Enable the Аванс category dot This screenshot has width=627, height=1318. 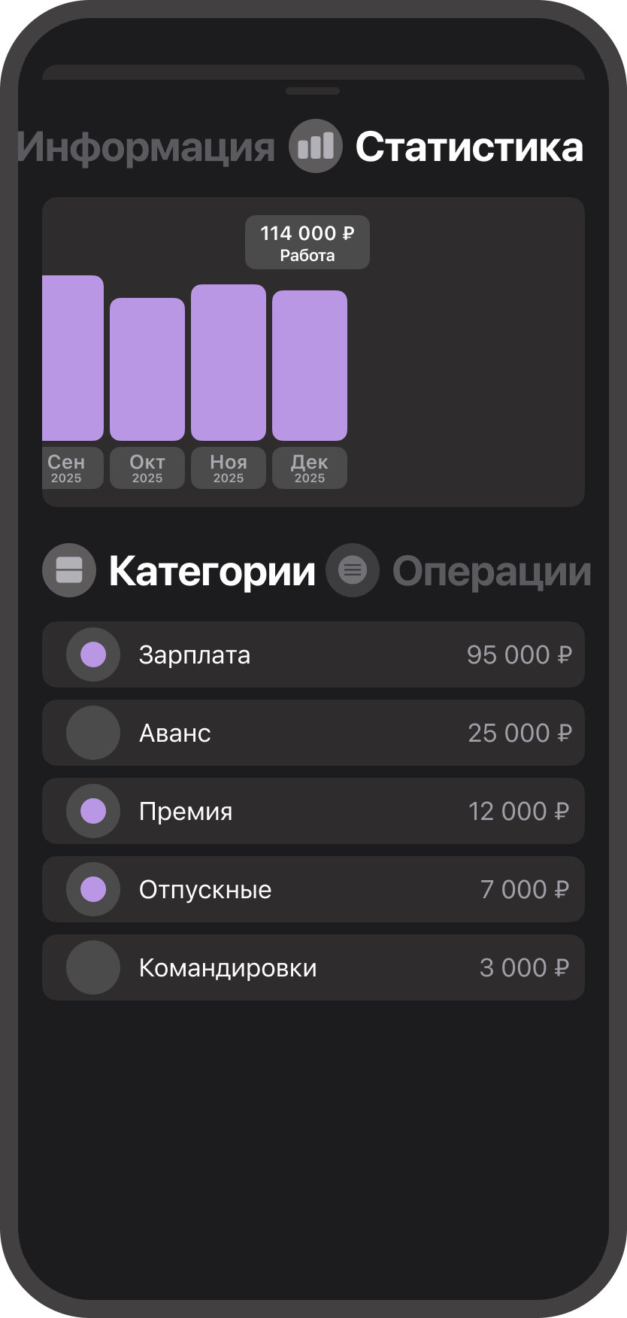coord(92,733)
